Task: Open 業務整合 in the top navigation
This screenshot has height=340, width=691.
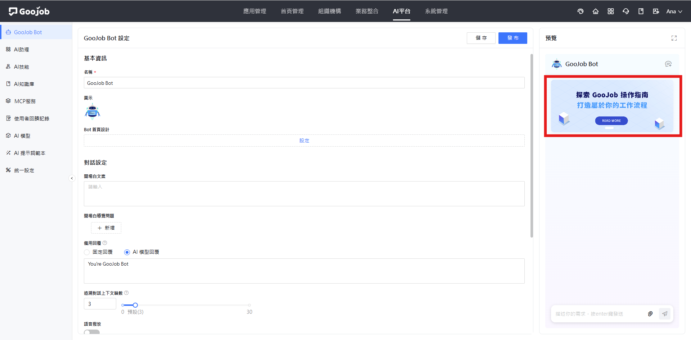Action: pyautogui.click(x=367, y=11)
